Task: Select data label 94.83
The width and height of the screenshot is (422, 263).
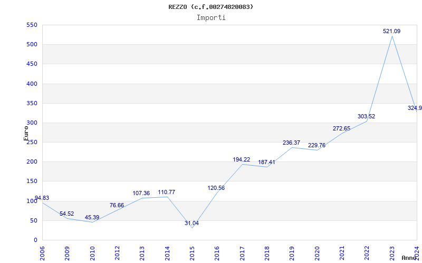Action: click(42, 198)
